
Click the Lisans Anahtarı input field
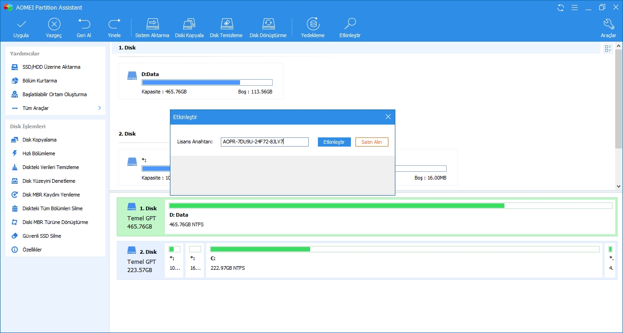point(264,142)
